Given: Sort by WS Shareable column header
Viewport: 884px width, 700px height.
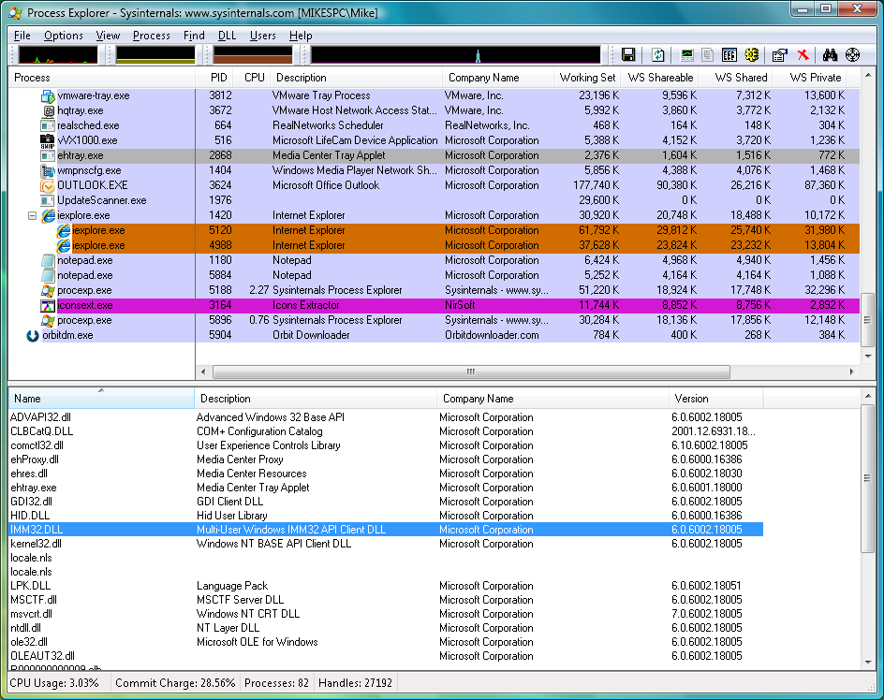Looking at the screenshot, I should pyautogui.click(x=660, y=78).
